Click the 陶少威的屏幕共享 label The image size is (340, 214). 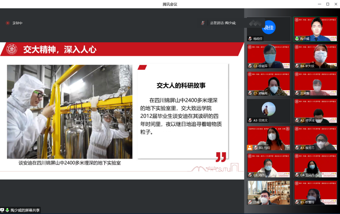point(25,210)
